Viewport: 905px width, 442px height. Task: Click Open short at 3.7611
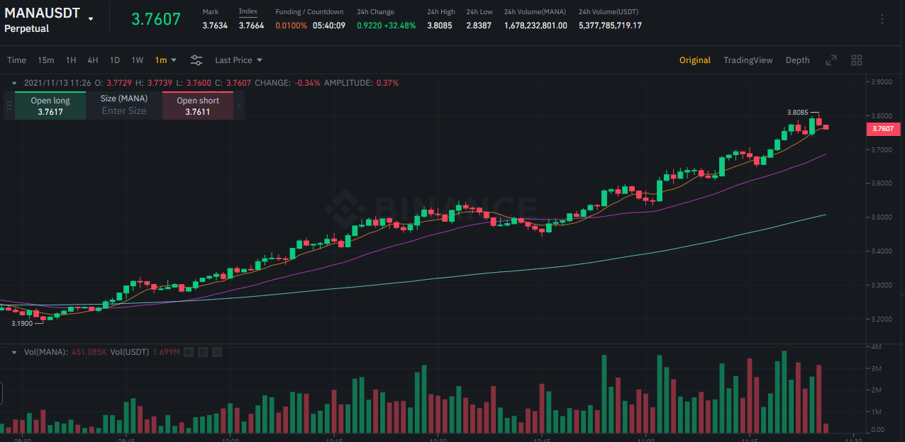198,106
